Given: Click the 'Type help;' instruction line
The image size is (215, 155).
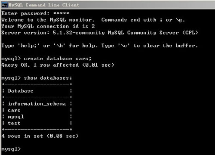Looking at the screenshot, I should click(x=99, y=46).
